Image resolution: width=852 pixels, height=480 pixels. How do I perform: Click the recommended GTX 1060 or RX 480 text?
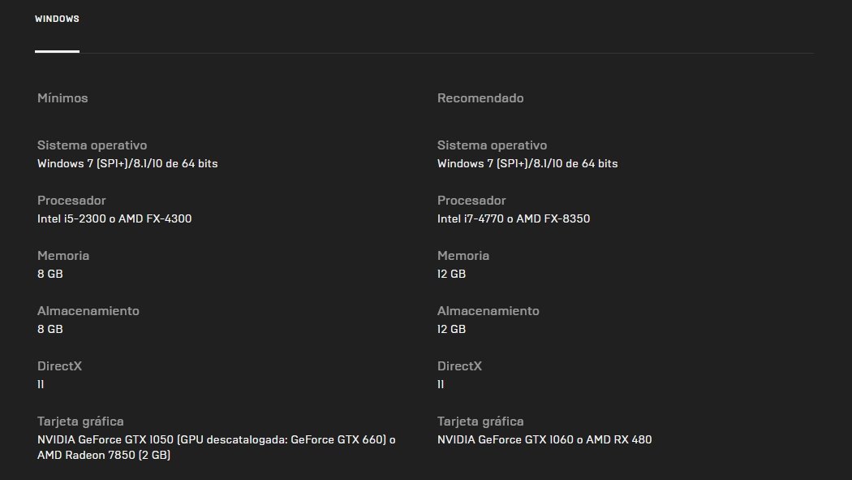tap(544, 439)
